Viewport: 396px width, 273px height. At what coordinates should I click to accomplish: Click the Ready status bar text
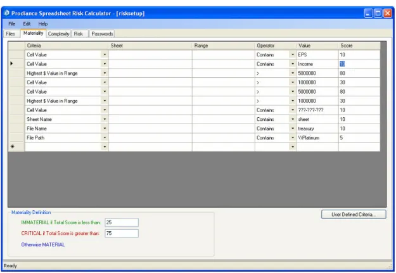click(10, 265)
